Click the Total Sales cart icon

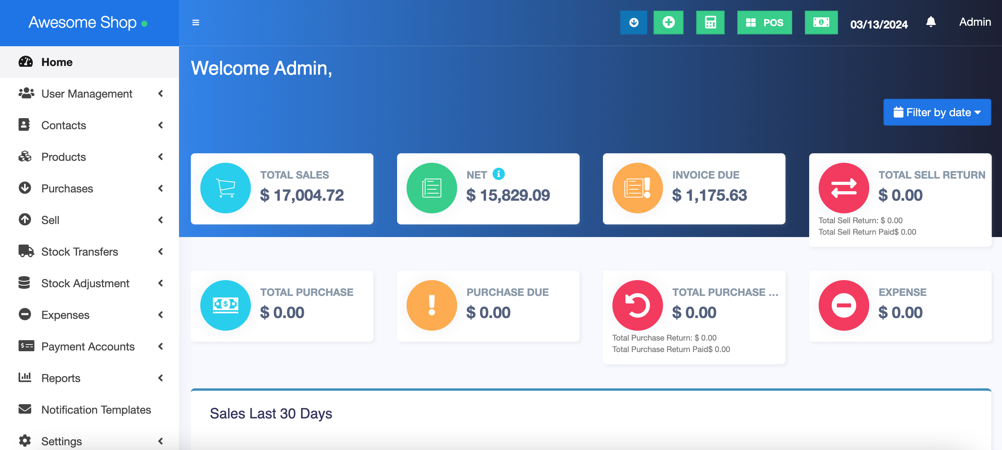pyautogui.click(x=226, y=188)
